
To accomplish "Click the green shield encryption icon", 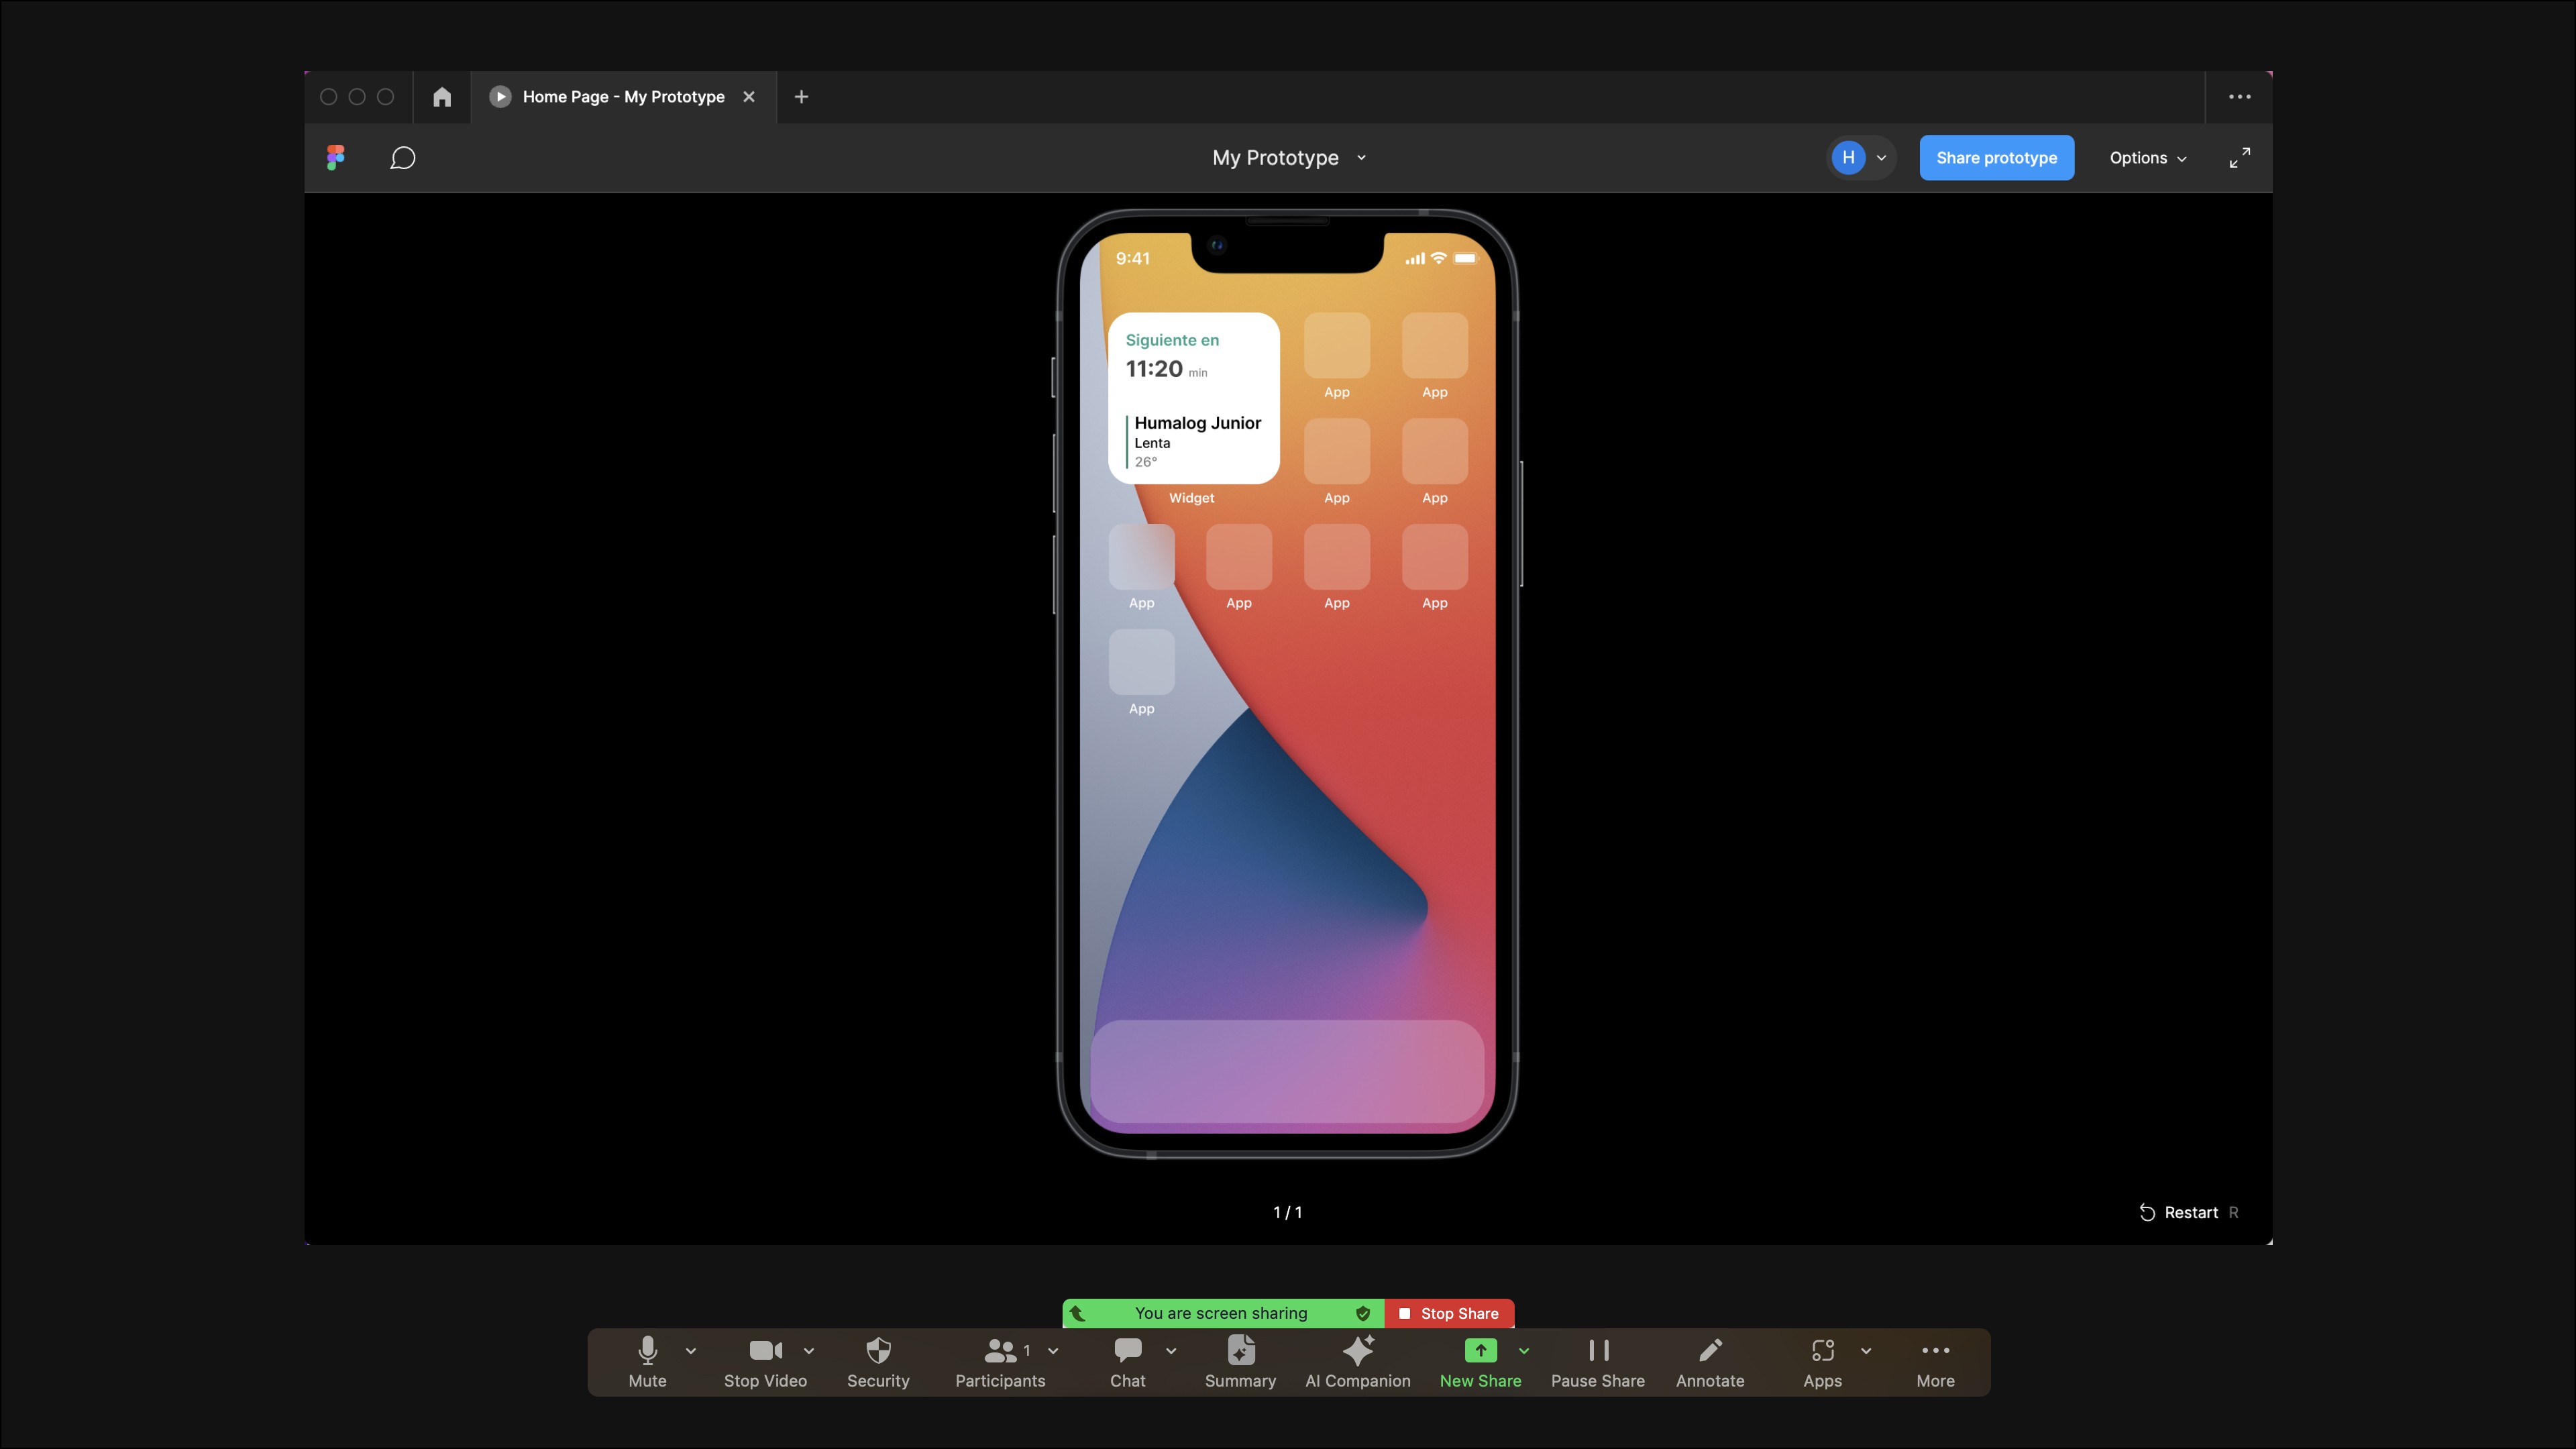I will (1363, 1313).
